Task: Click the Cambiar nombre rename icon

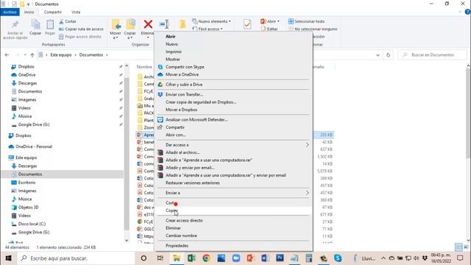Action: click(x=164, y=24)
